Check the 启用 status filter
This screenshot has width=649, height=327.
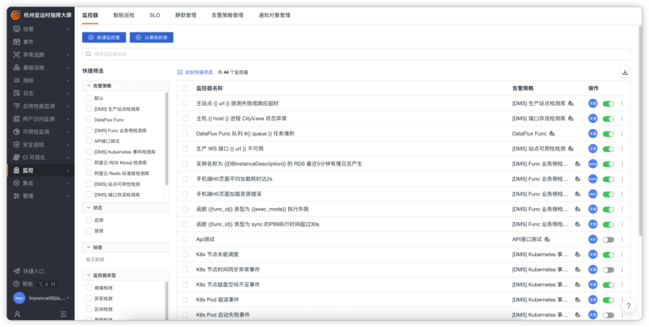89,220
